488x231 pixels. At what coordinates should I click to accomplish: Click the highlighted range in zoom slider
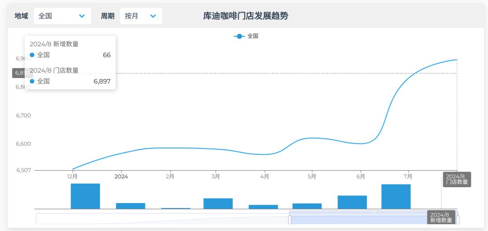[374, 218]
